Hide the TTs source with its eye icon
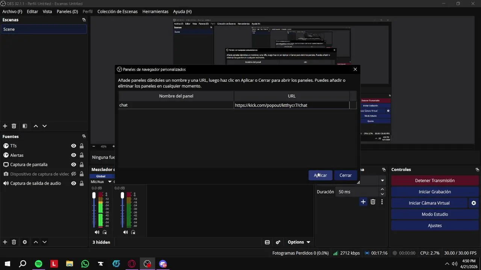The image size is (481, 270). point(74,146)
